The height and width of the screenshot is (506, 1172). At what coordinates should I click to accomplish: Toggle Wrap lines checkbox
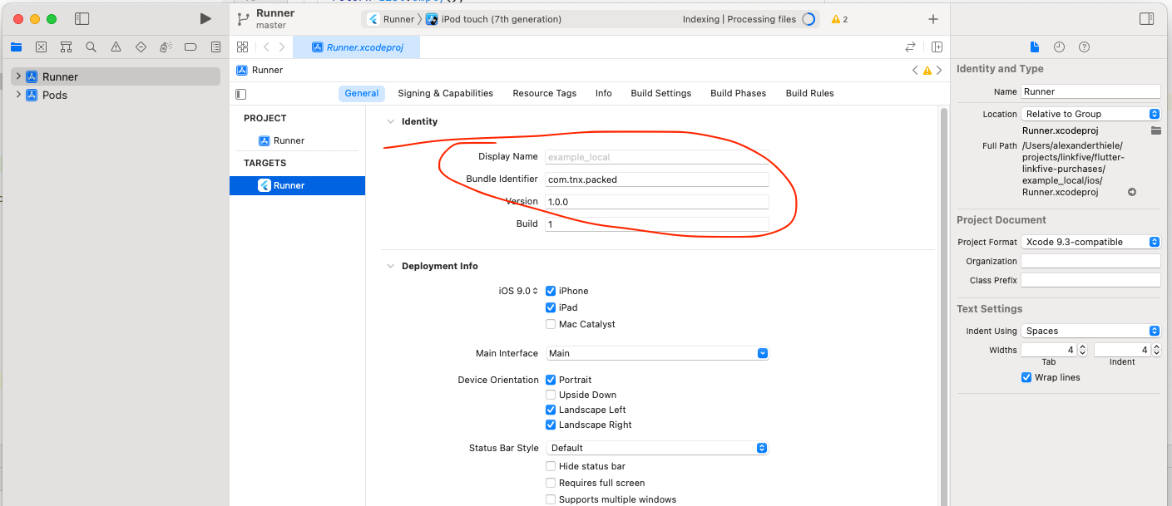tap(1026, 377)
